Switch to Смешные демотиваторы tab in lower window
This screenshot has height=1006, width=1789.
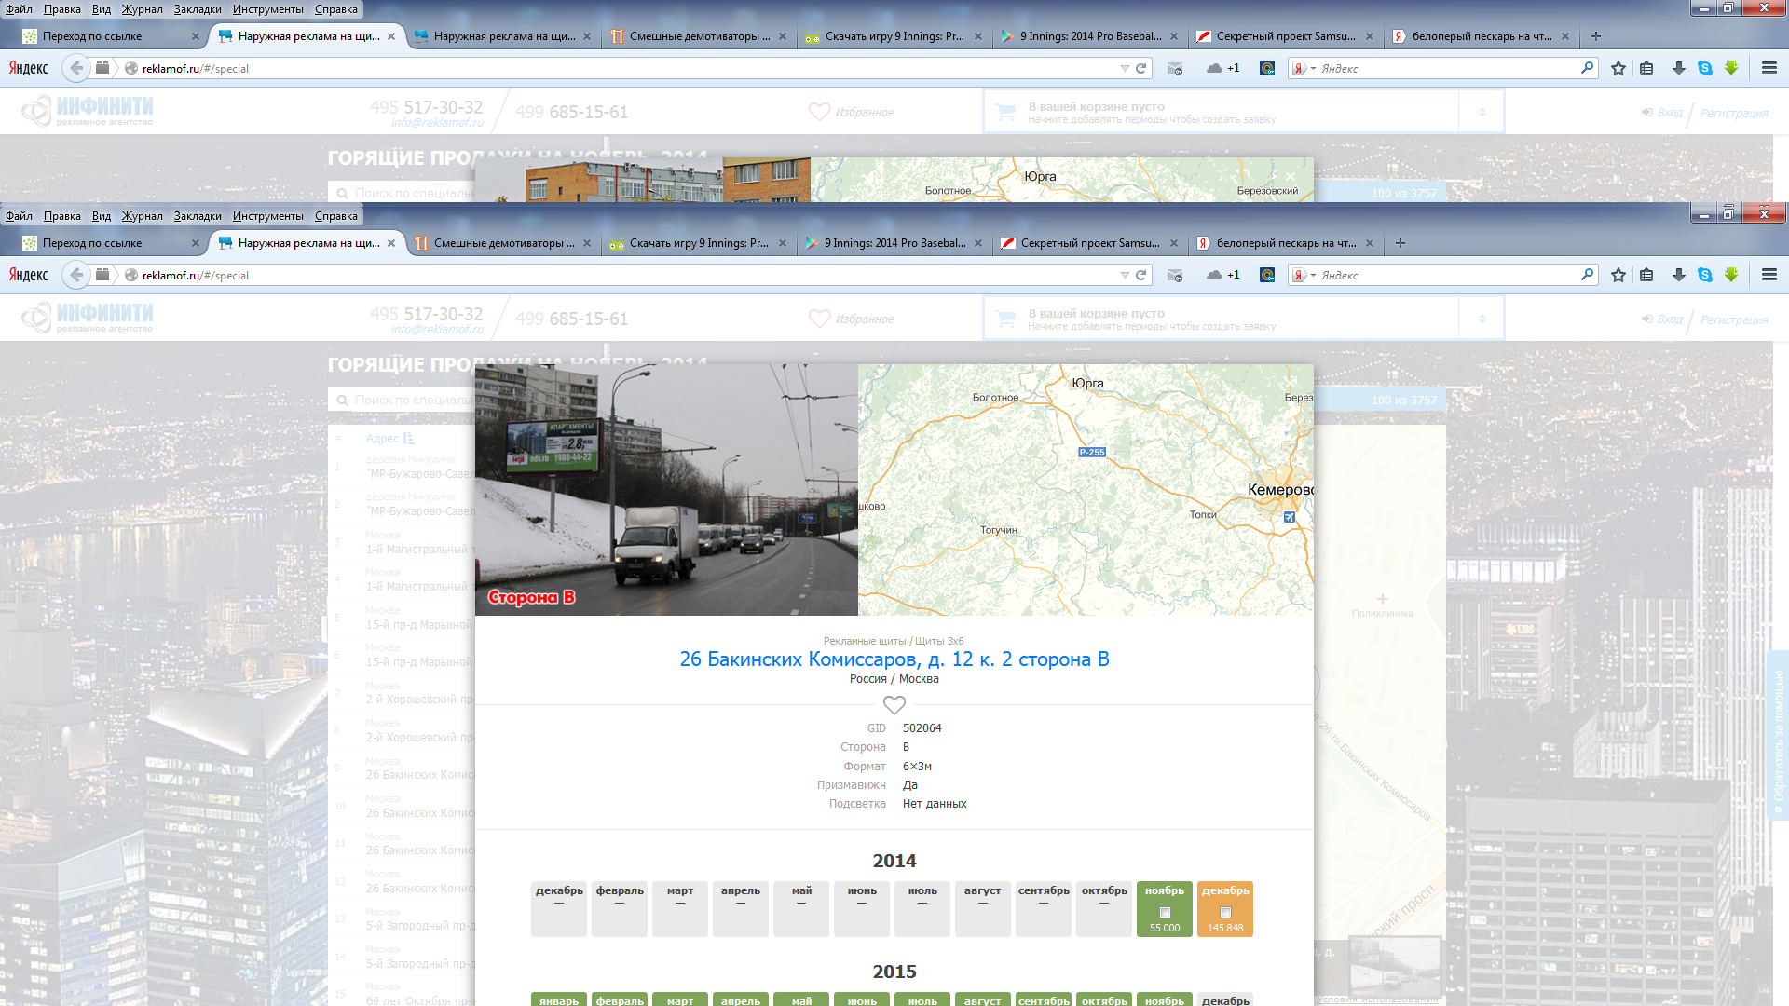point(503,243)
